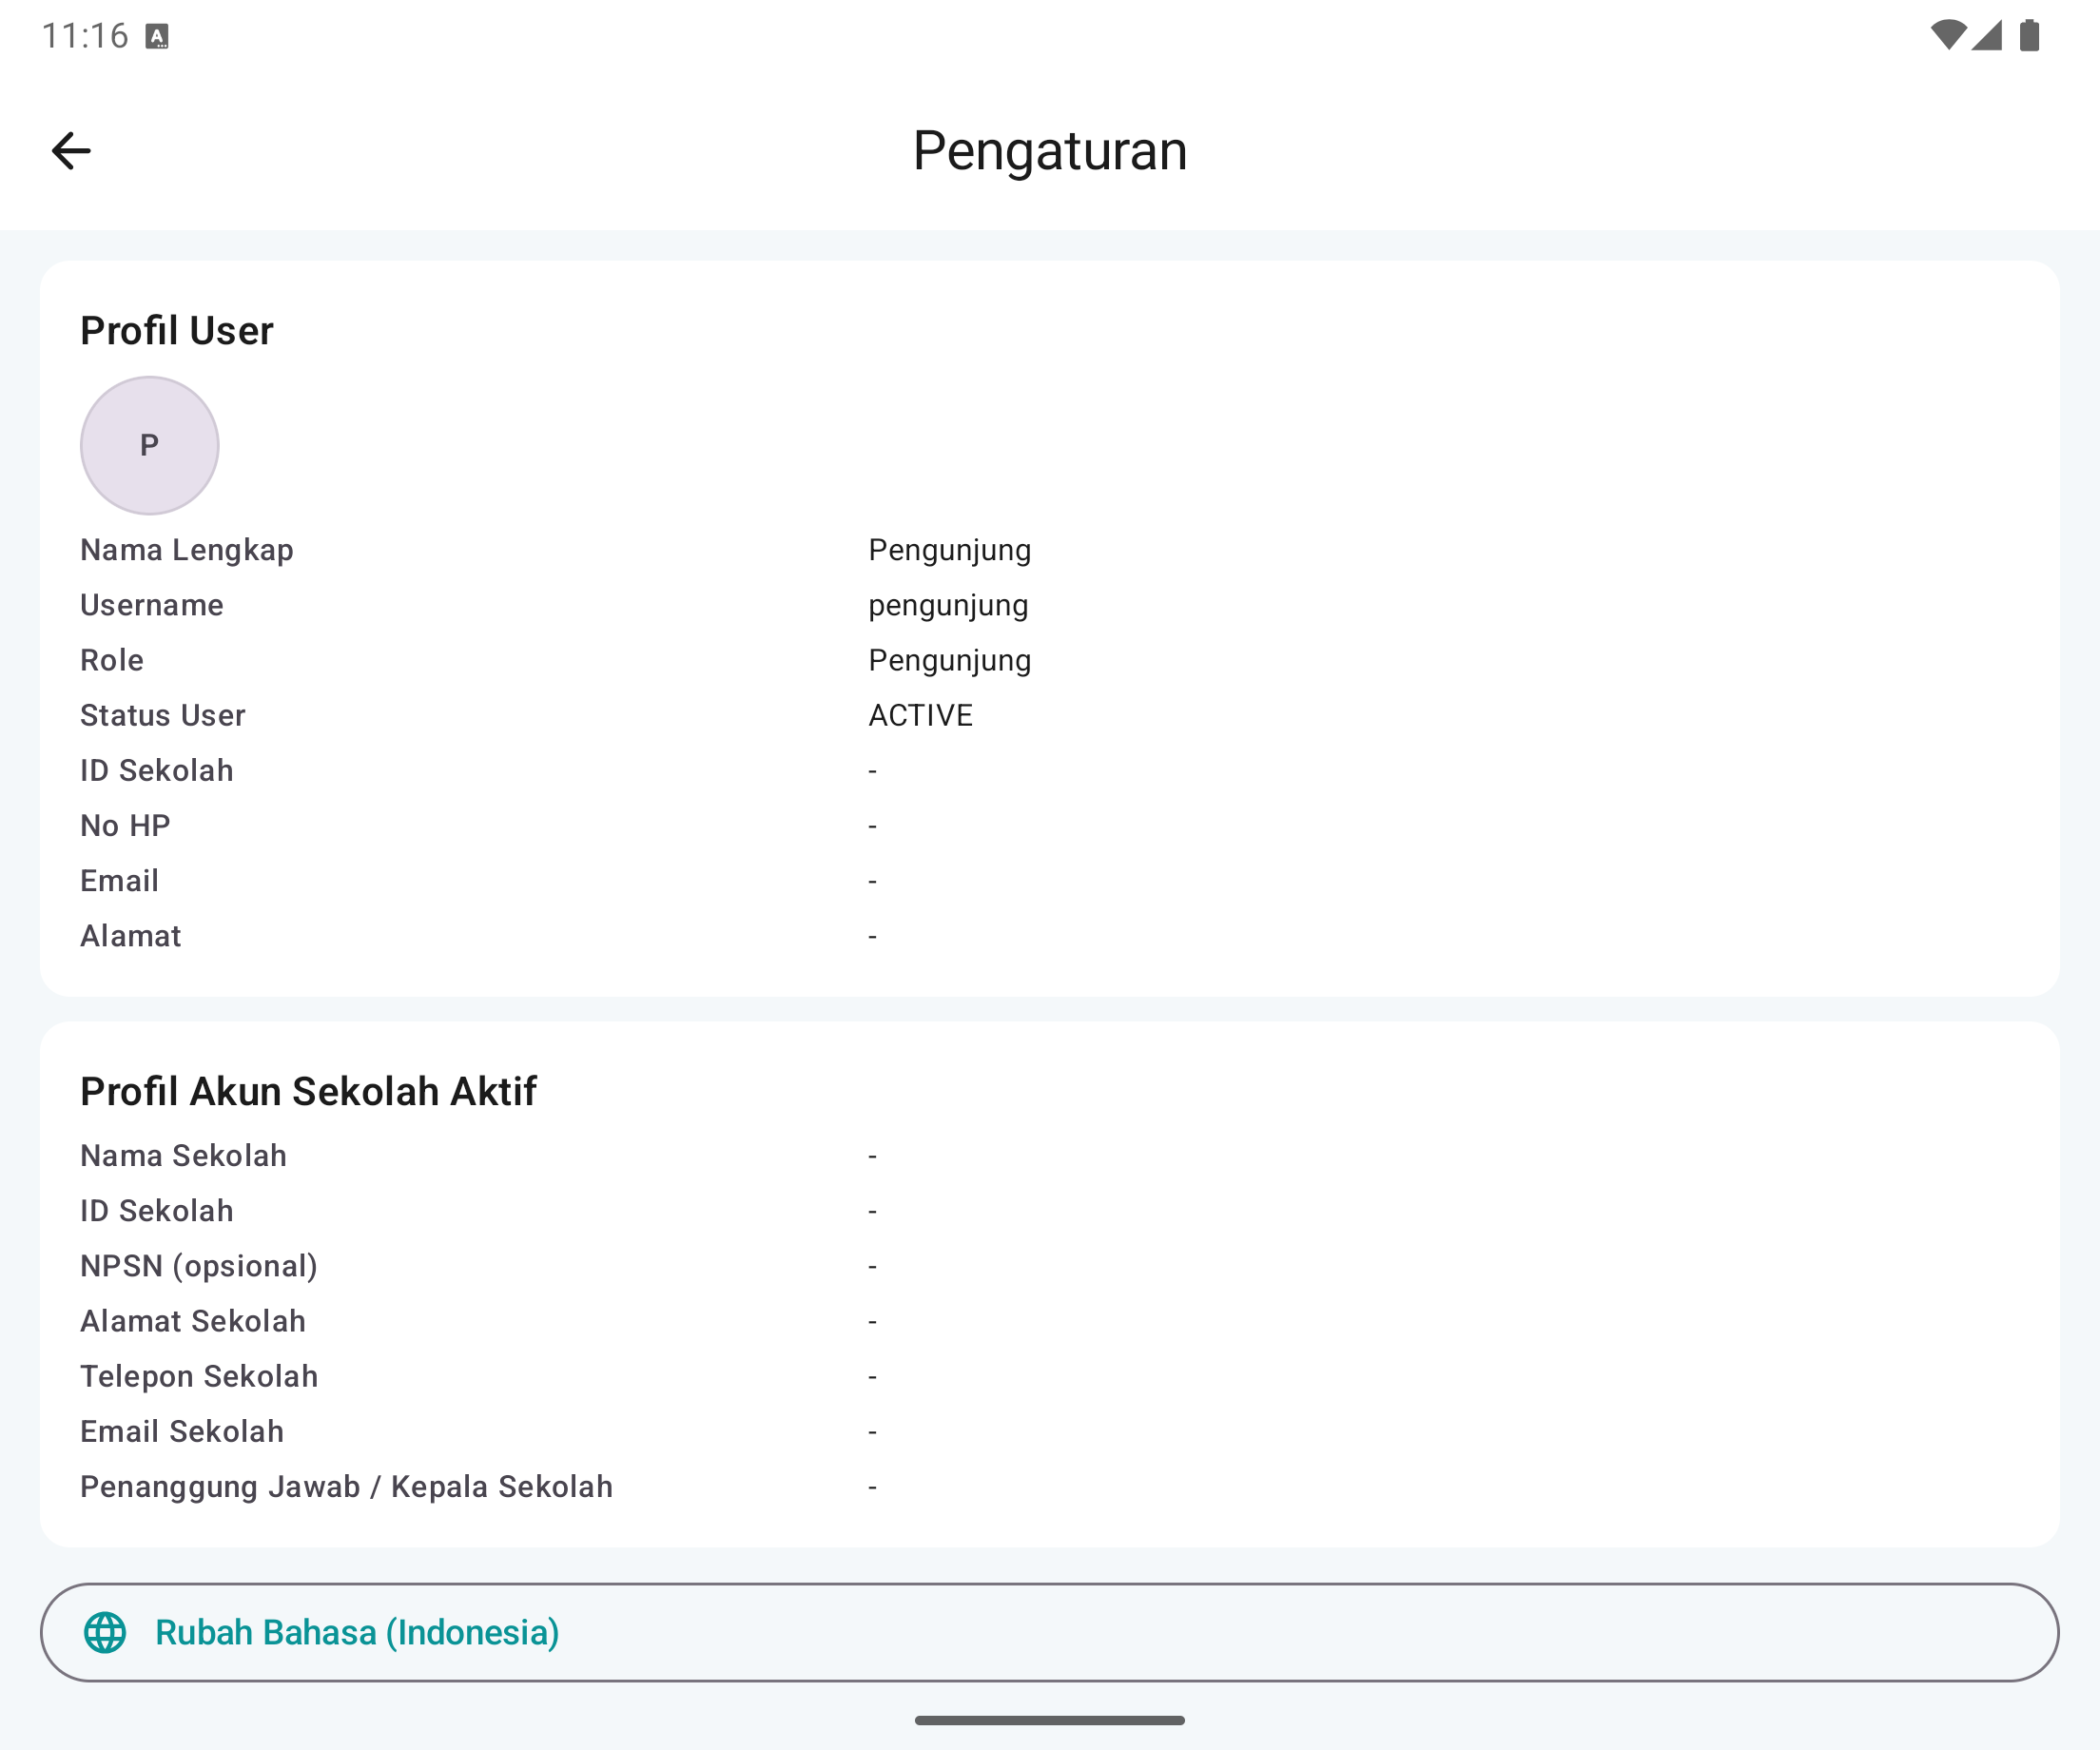Select the Role label

[112, 660]
